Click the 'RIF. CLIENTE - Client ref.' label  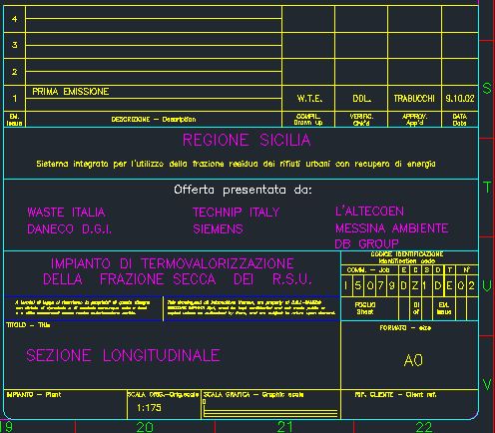click(395, 395)
